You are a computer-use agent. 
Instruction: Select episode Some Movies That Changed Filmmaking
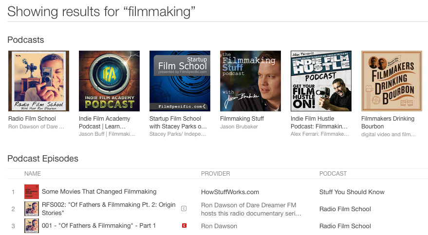tap(99, 192)
